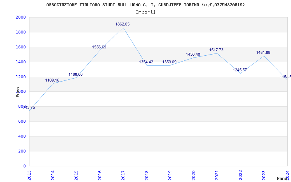
Task: Click the 1556.69 data label
Action: (x=99, y=47)
